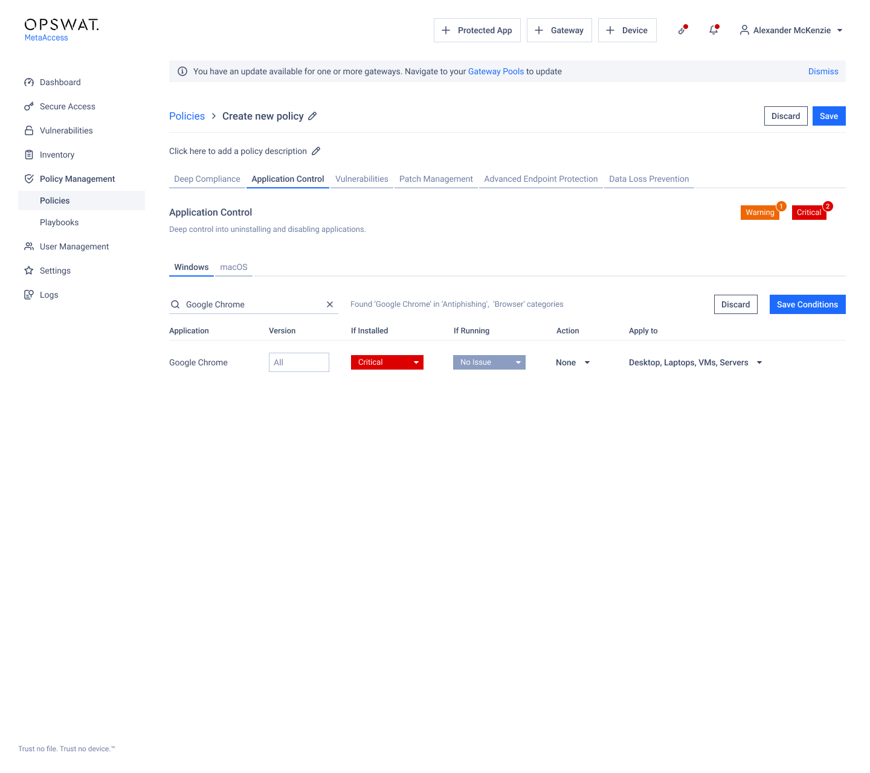The width and height of the screenshot is (870, 773).
Task: Open the Alexander McKenzie account dropdown
Action: coord(791,30)
